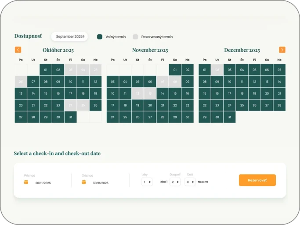Go to previous month with orange left arrow
The width and height of the screenshot is (300, 225).
pos(18,50)
